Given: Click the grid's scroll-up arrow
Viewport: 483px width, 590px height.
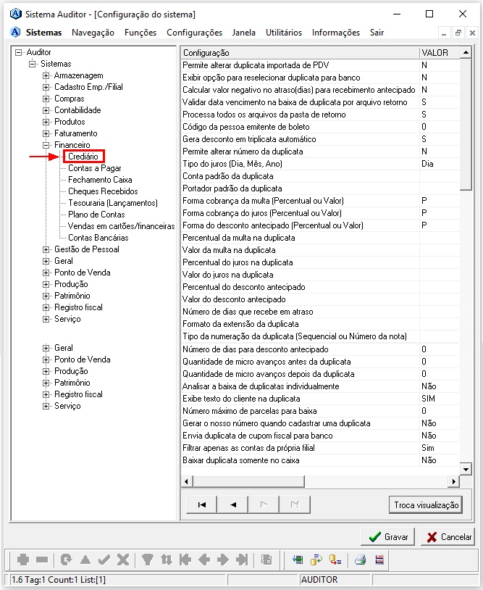Looking at the screenshot, I should (x=466, y=52).
